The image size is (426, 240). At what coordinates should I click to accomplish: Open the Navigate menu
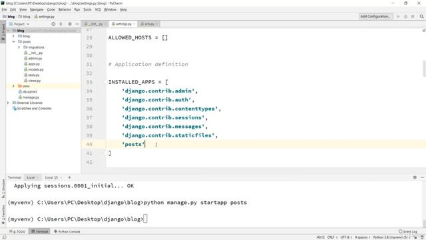pos(37,9)
